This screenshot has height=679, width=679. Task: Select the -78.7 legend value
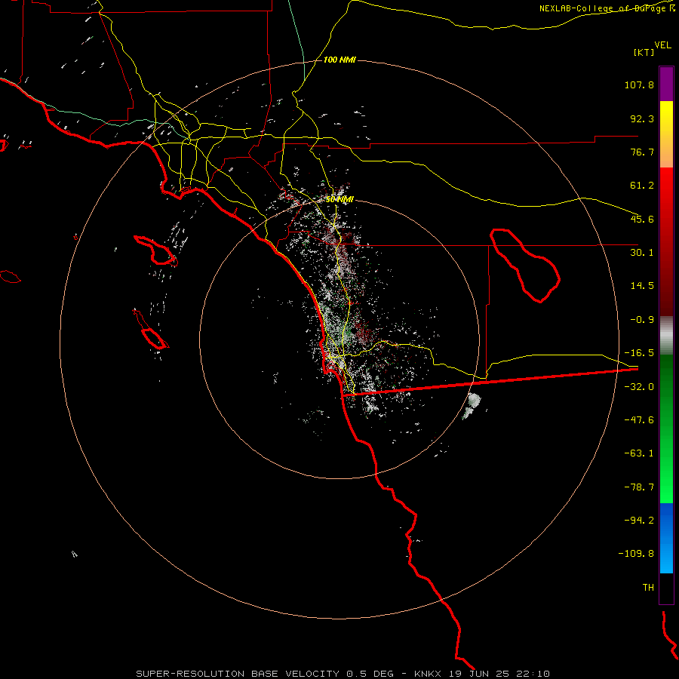[639, 487]
